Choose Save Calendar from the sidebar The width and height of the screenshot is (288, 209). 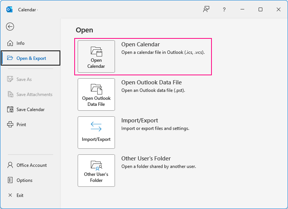pos(30,110)
